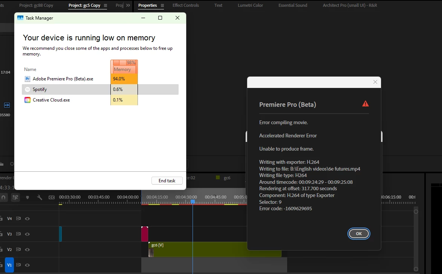Maximize the Task Manager window
Screen dimensions: 442x274
(x=160, y=18)
